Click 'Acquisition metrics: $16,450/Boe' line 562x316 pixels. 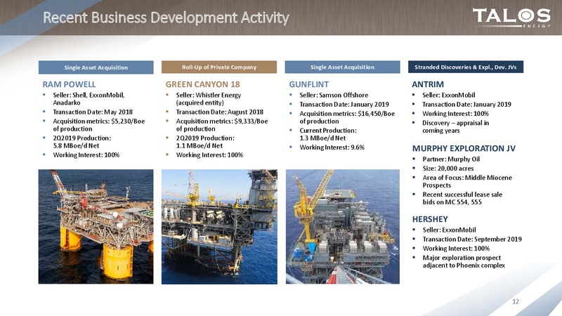pos(347,114)
